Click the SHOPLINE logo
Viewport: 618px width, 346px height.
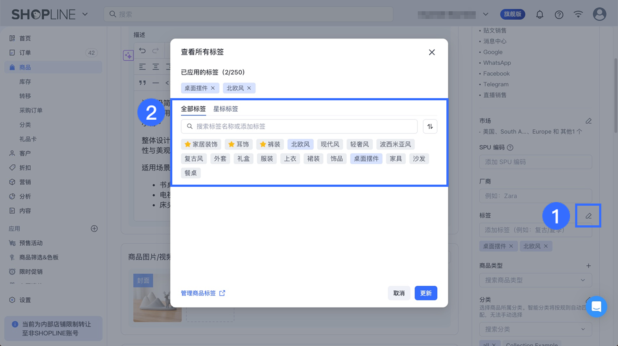43,15
